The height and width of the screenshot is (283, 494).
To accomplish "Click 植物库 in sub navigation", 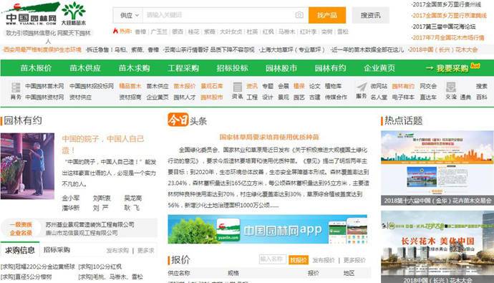I will coord(333,86).
